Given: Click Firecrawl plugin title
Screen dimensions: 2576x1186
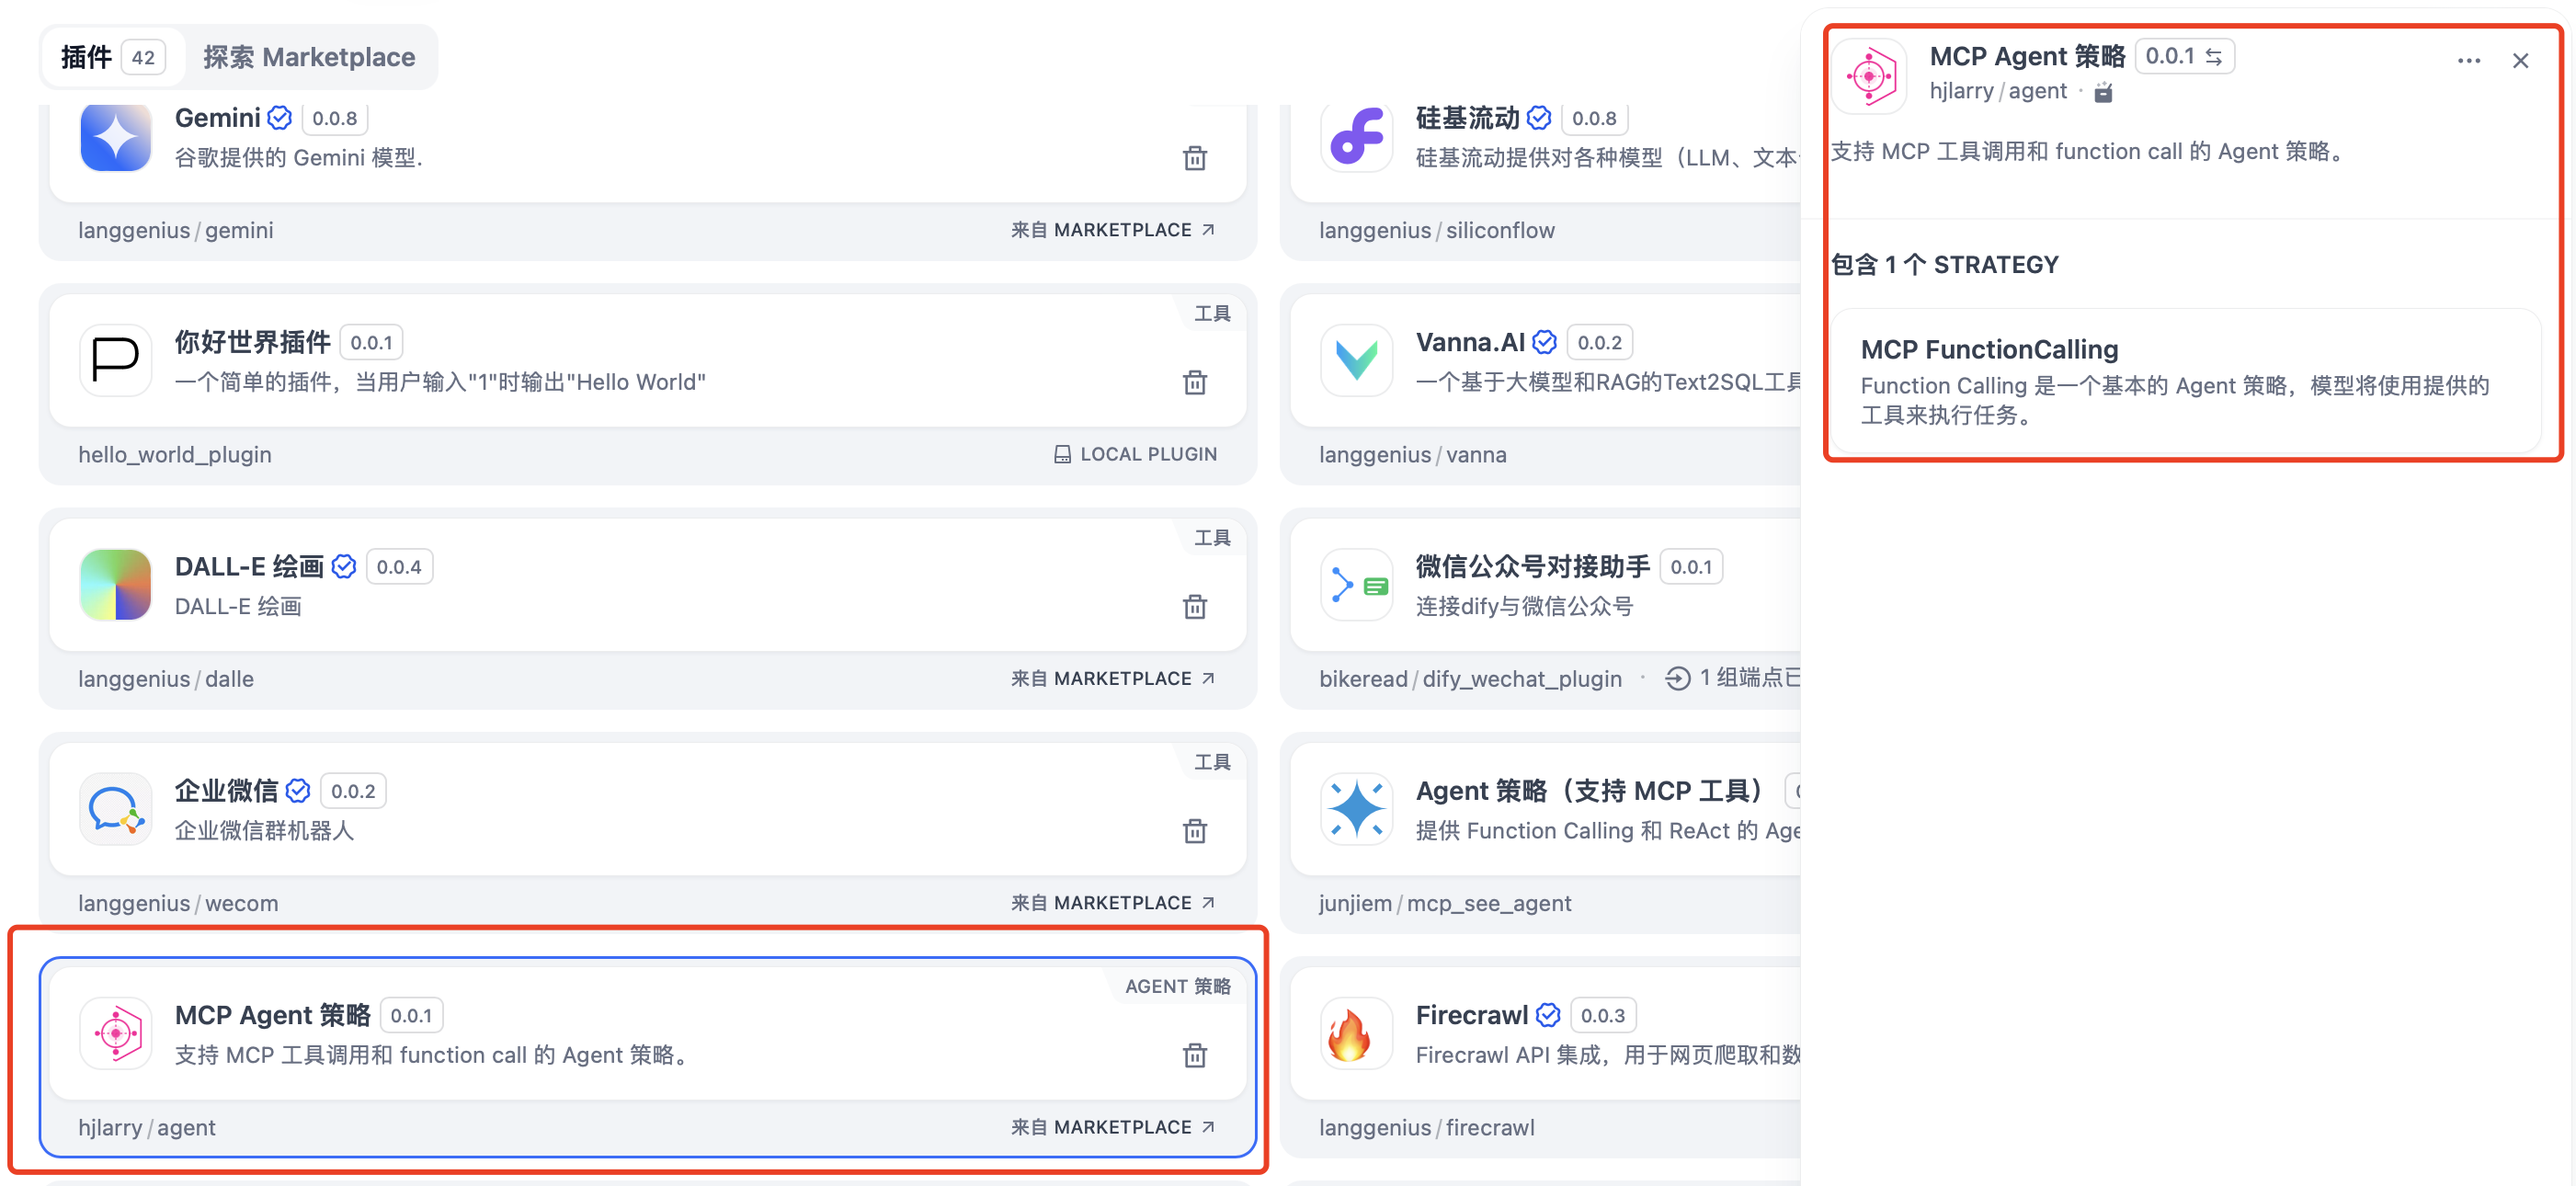Looking at the screenshot, I should [x=1471, y=1015].
